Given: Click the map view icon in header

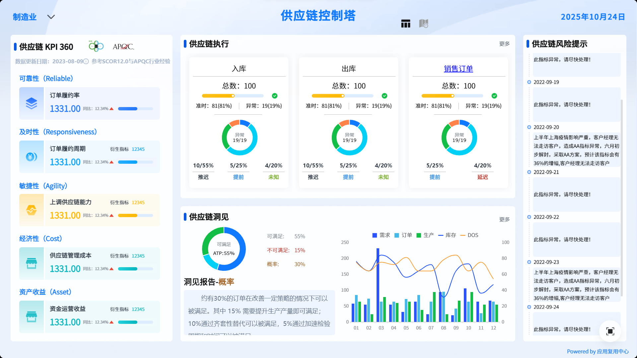Looking at the screenshot, I should (423, 23).
